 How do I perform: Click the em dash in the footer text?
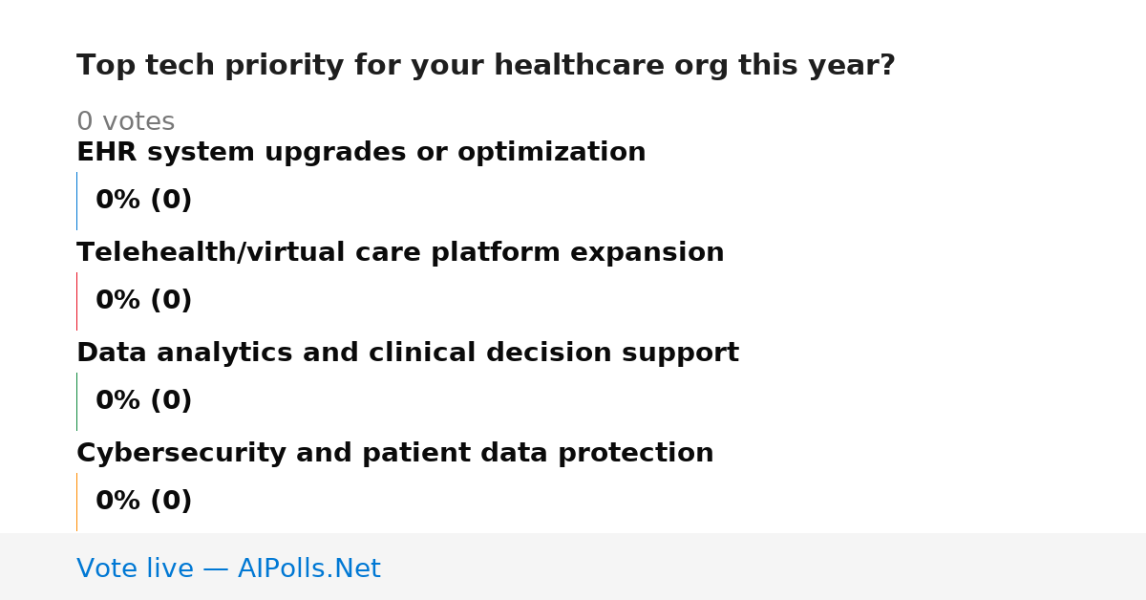216,569
